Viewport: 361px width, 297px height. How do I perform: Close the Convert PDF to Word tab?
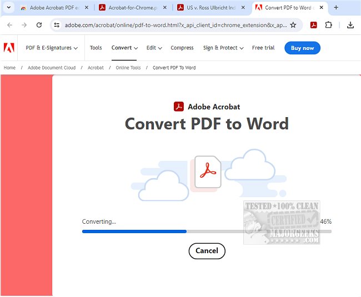322,8
